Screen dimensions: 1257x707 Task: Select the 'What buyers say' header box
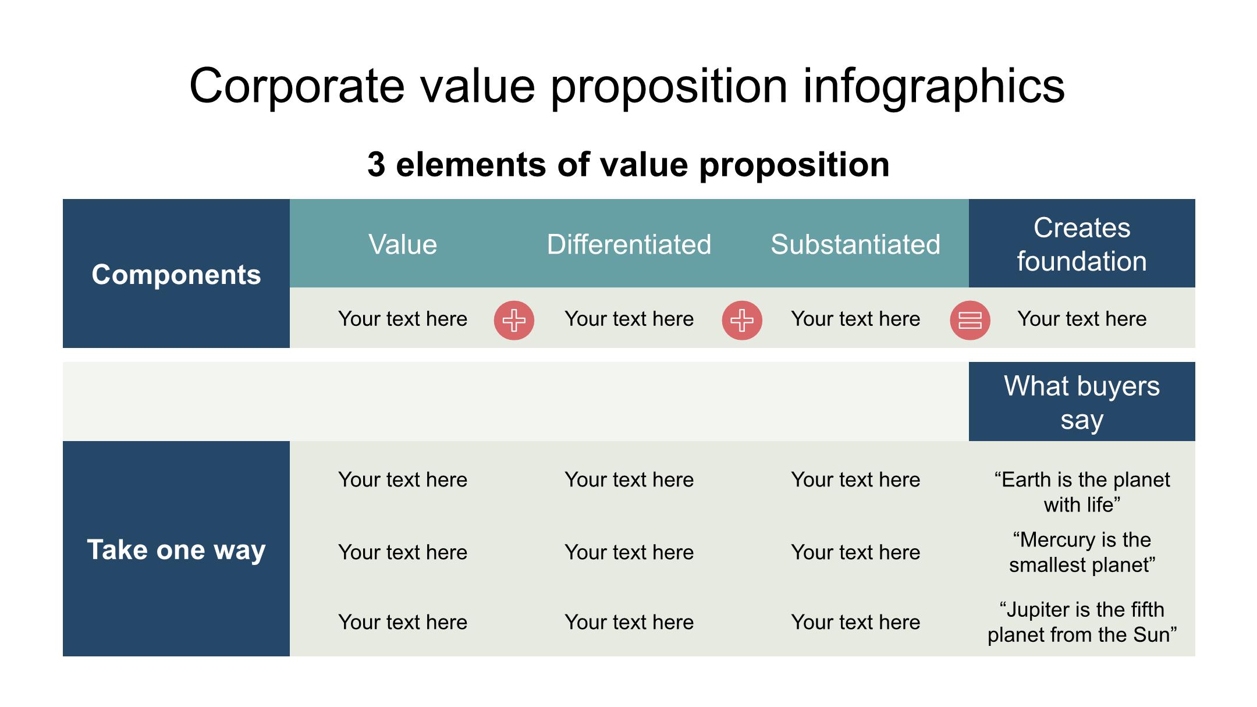pyautogui.click(x=1081, y=402)
